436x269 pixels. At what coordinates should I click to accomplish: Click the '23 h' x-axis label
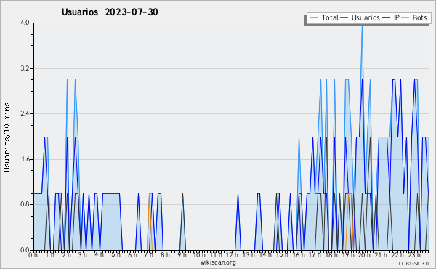coord(414,255)
